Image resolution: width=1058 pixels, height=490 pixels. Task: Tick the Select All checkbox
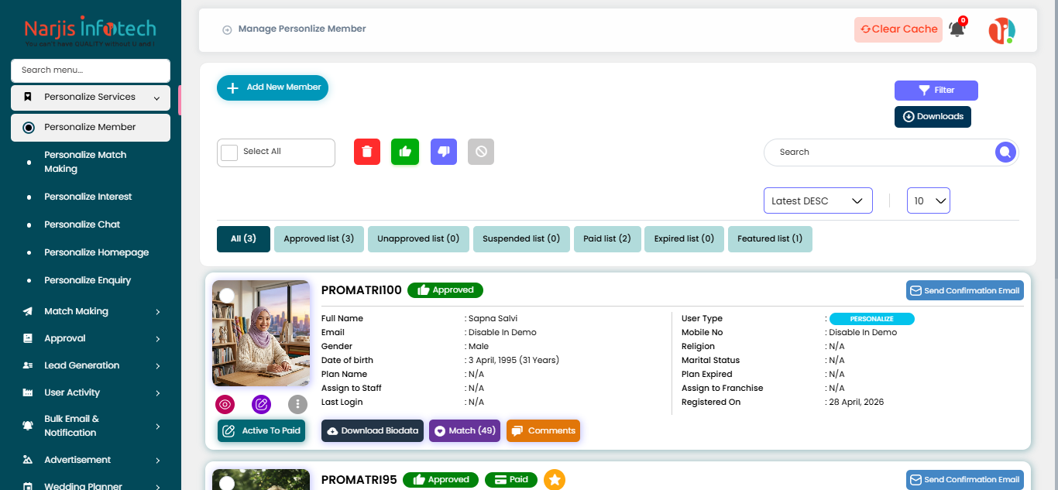tap(229, 152)
